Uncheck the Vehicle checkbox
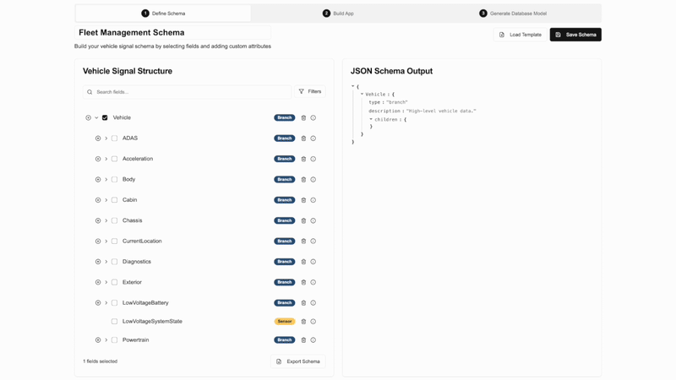Viewport: 676px width, 380px height. pyautogui.click(x=105, y=118)
